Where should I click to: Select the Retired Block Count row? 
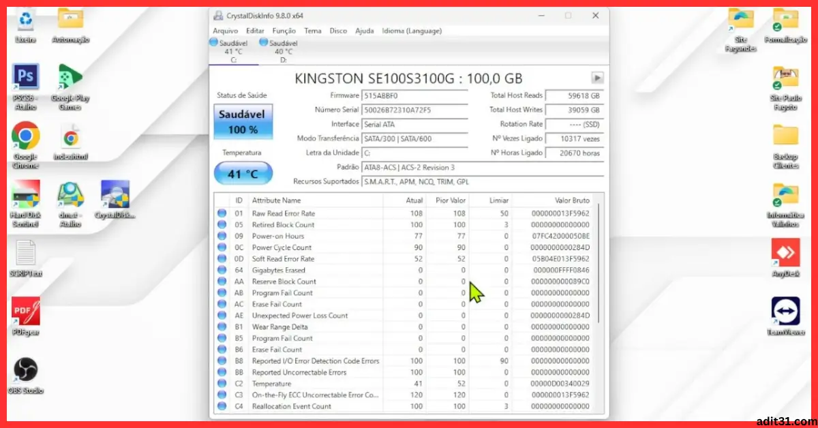tap(405, 225)
